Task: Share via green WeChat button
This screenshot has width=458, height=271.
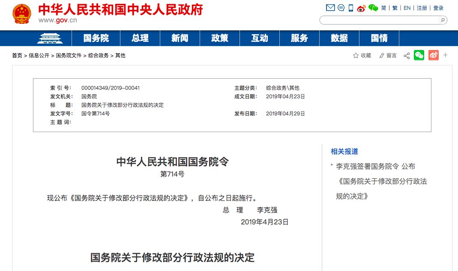Action: pyautogui.click(x=419, y=55)
